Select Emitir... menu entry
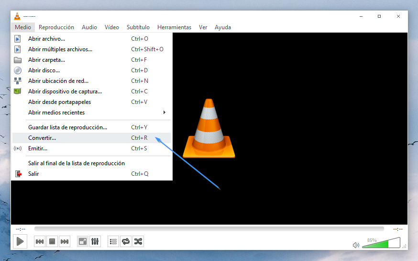418x261 pixels. coord(91,148)
